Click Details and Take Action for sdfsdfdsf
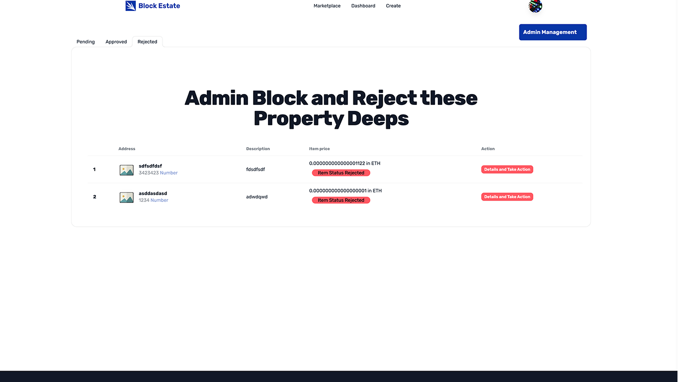The image size is (679, 382). tap(507, 169)
